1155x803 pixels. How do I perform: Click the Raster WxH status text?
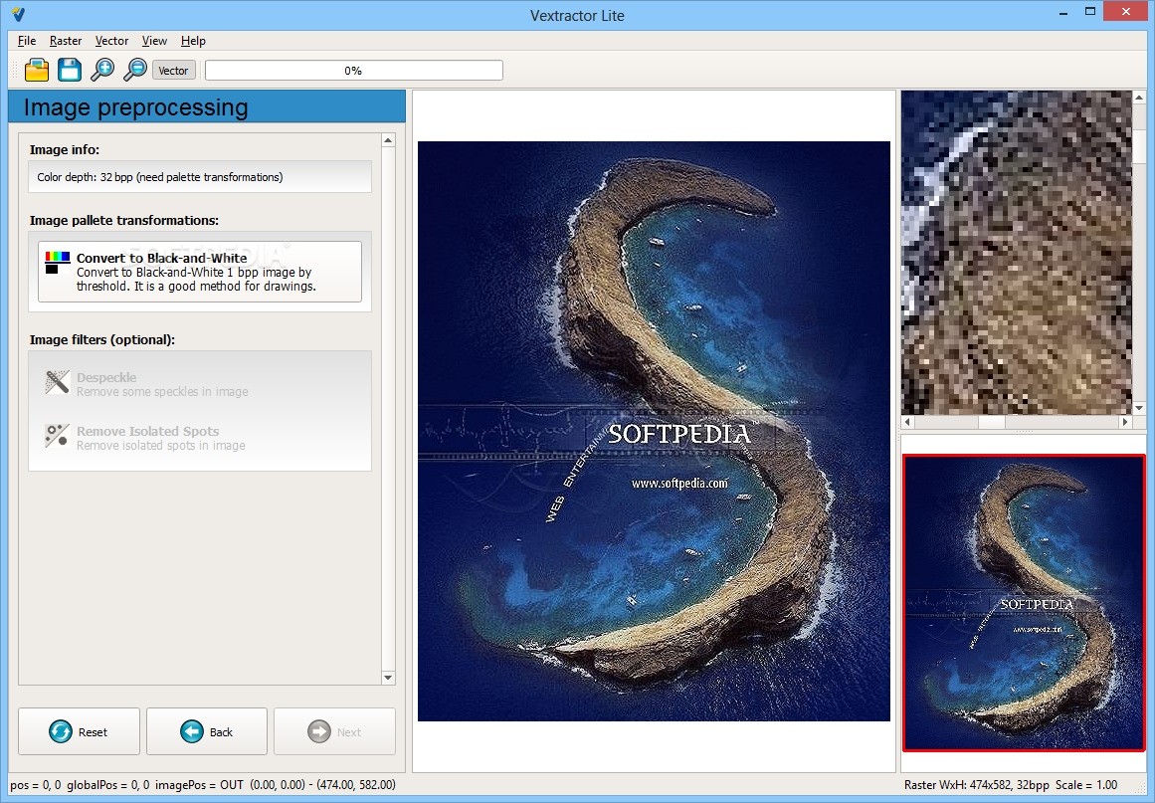coord(976,784)
